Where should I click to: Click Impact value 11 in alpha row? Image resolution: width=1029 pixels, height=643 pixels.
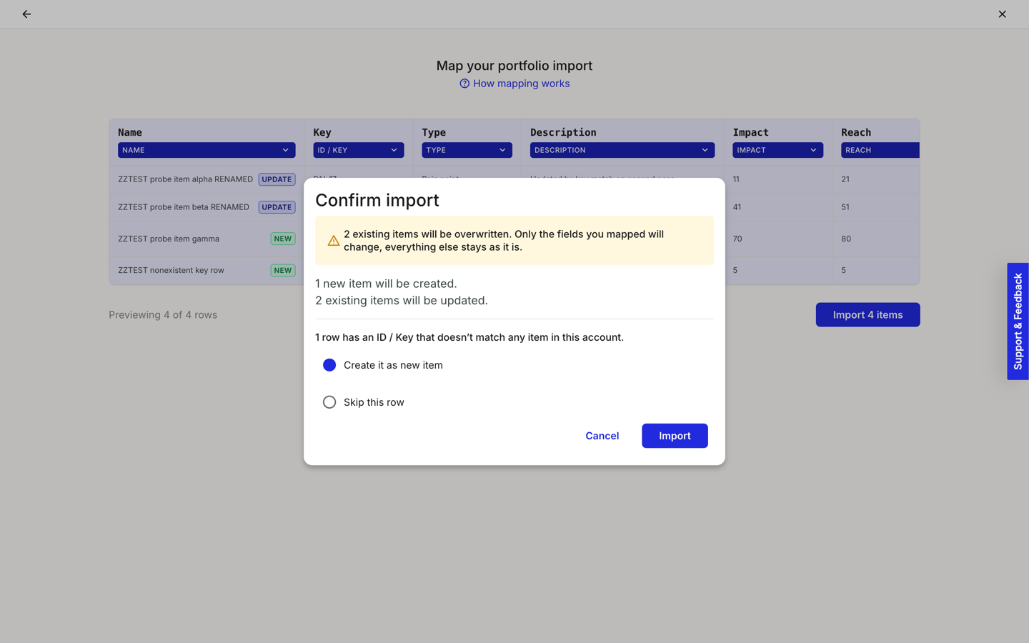pos(736,179)
